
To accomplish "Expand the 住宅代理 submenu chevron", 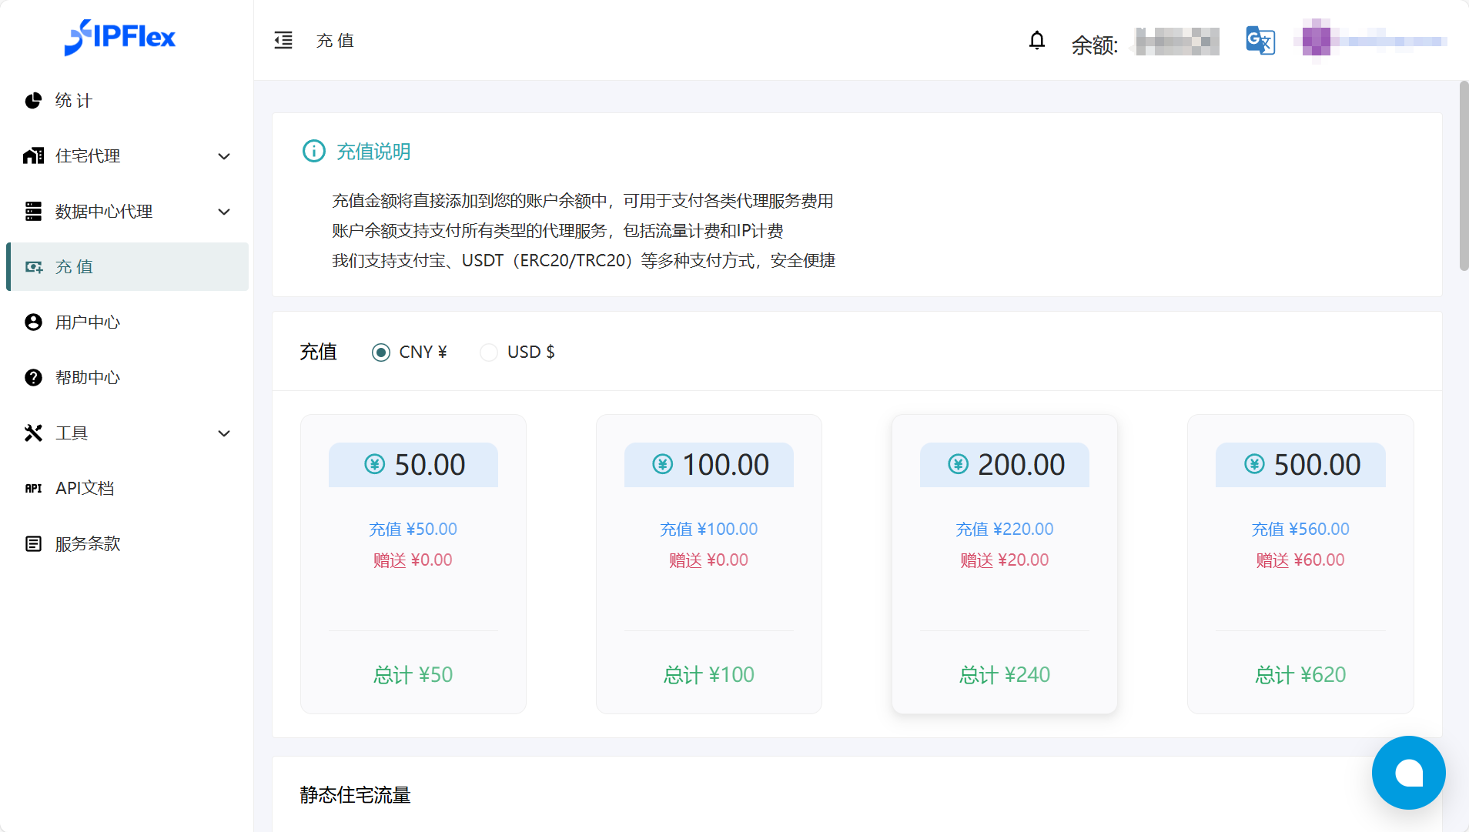I will 224,156.
